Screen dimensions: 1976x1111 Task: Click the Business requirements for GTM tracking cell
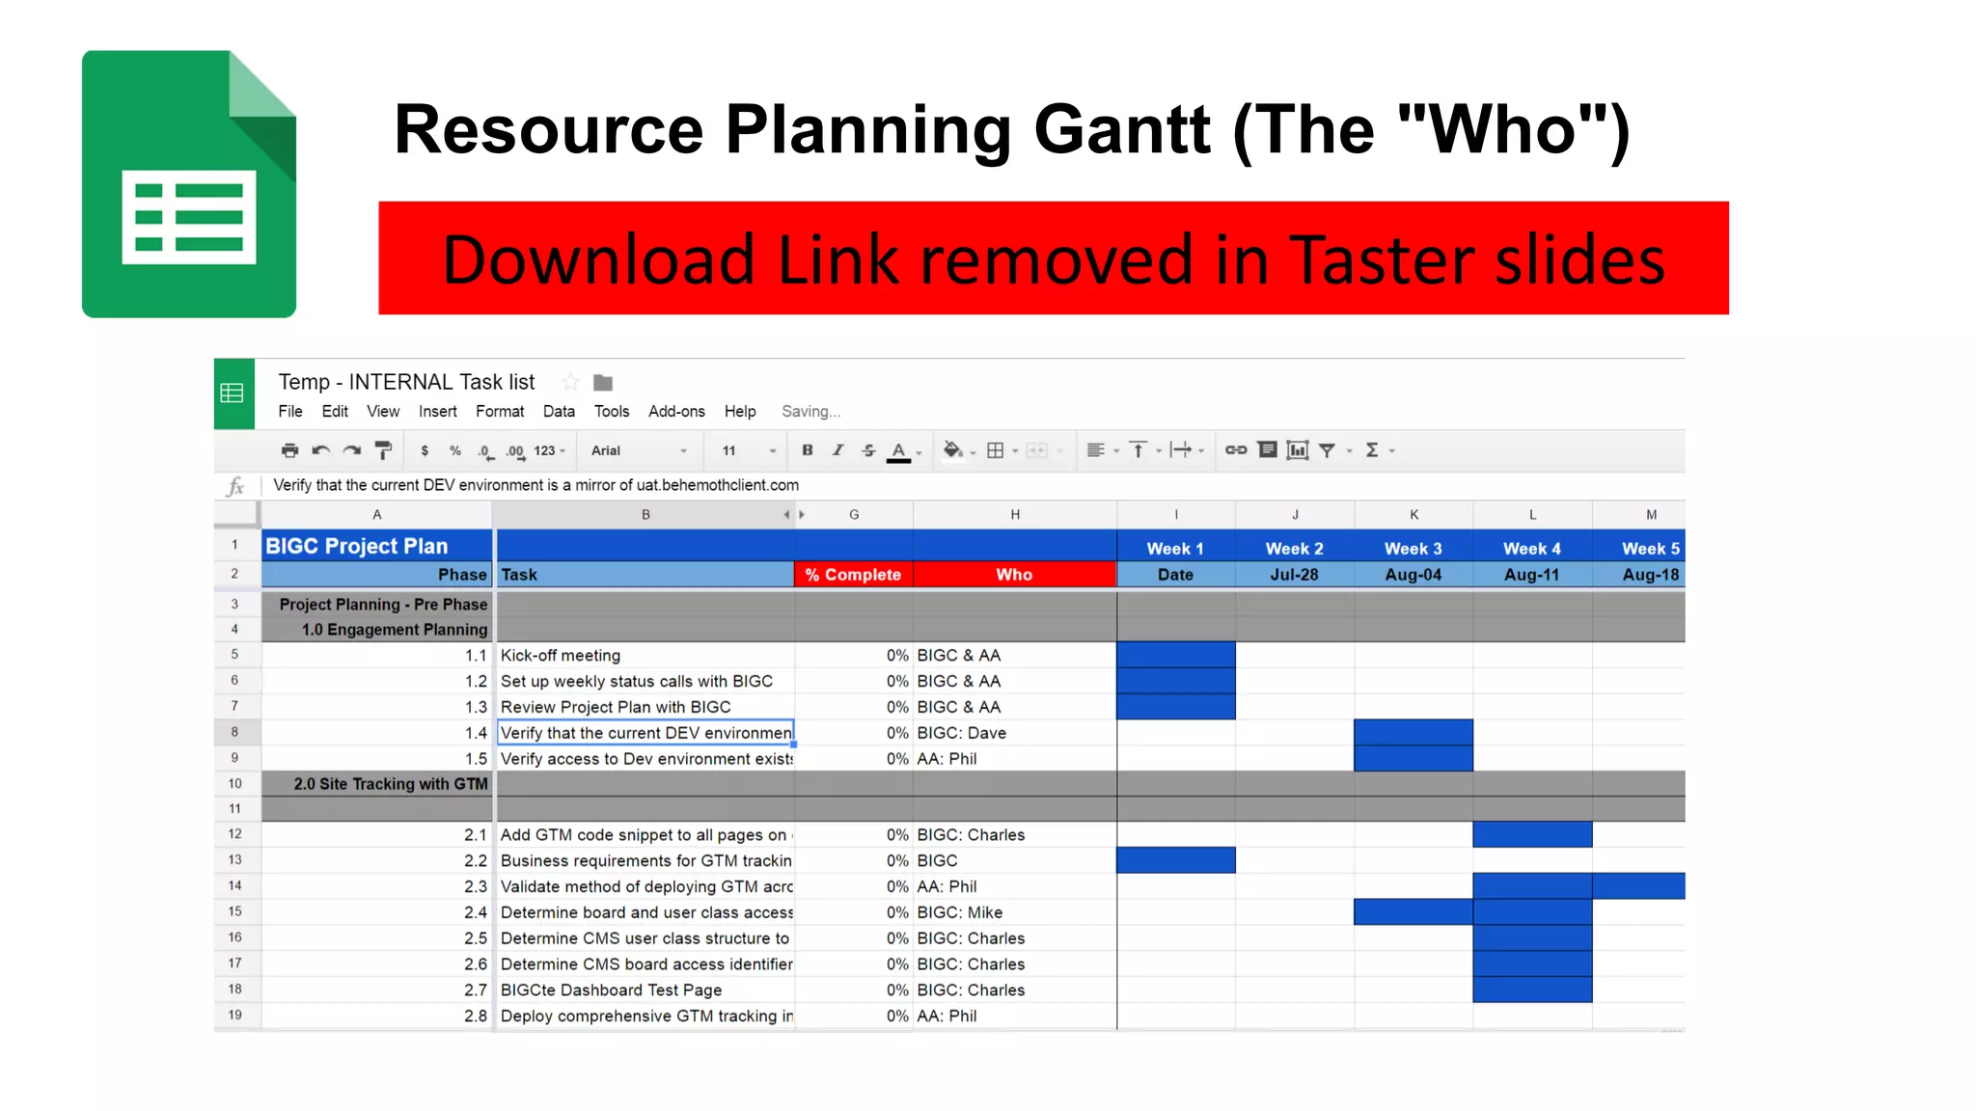645,860
